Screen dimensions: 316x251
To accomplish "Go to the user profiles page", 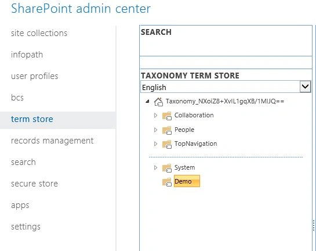I will coord(35,76).
